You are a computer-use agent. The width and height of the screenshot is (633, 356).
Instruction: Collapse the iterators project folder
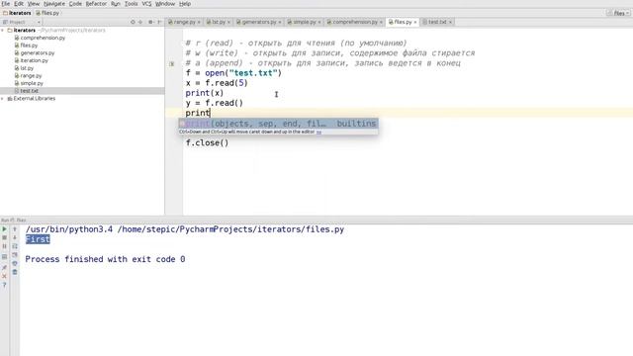[x=2, y=31]
